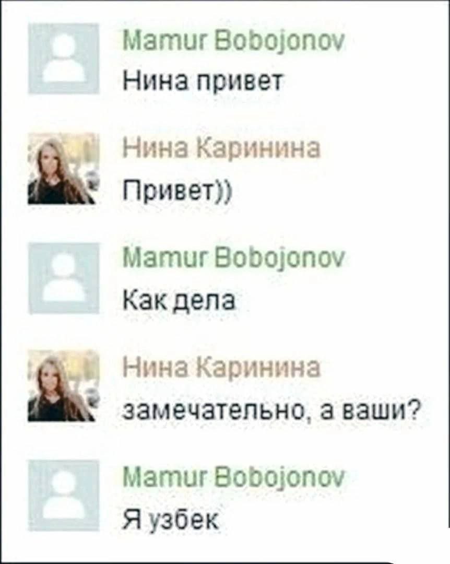Open the placeholder avatar beside 'Как дела'
Image resolution: width=450 pixels, height=564 pixels.
[x=64, y=278]
